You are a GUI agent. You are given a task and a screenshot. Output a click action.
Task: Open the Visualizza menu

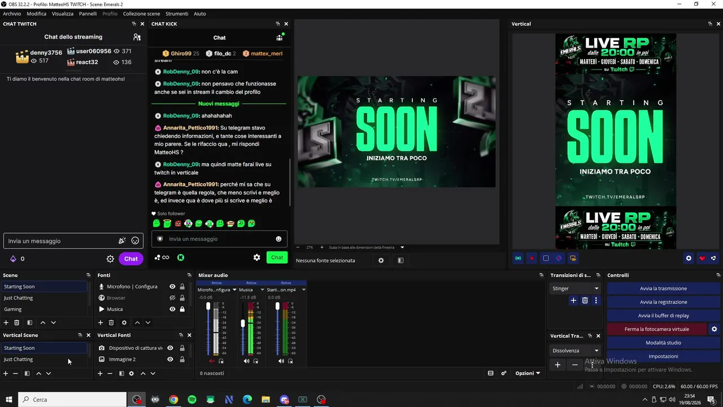63,14
